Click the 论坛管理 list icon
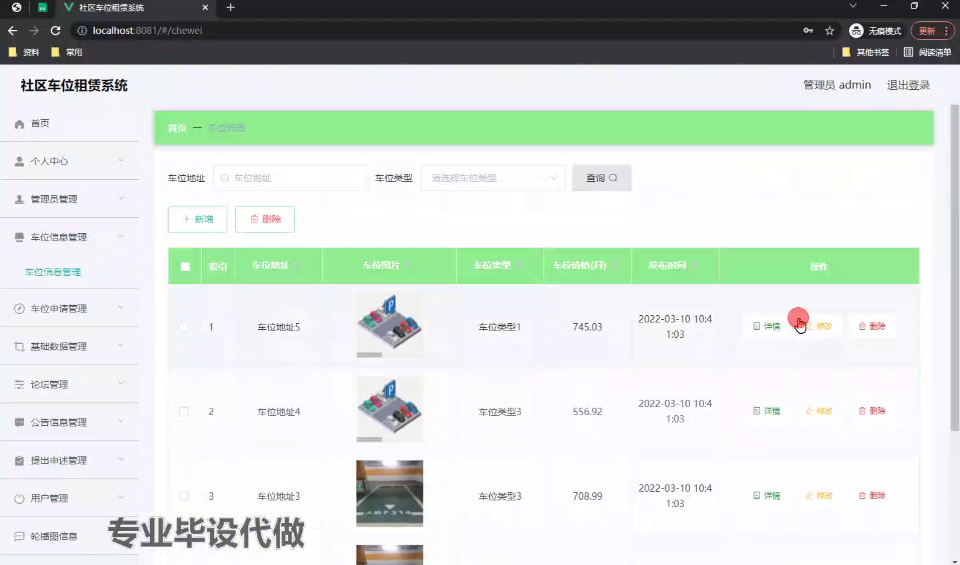This screenshot has height=565, width=960. 19,384
